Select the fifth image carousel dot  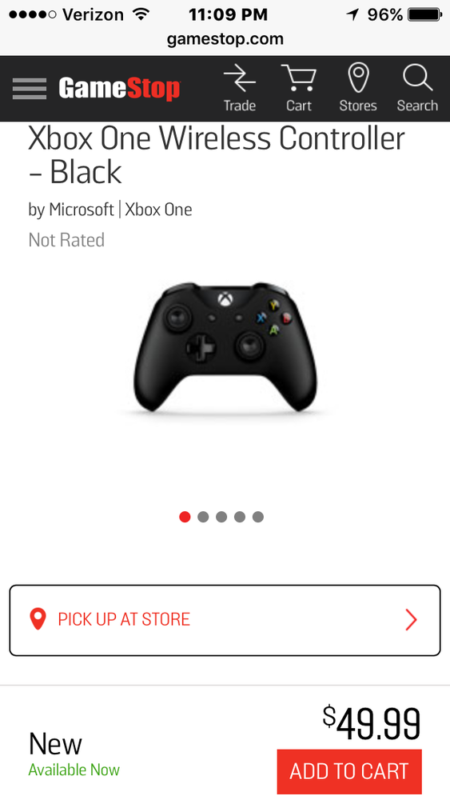pos(258,517)
